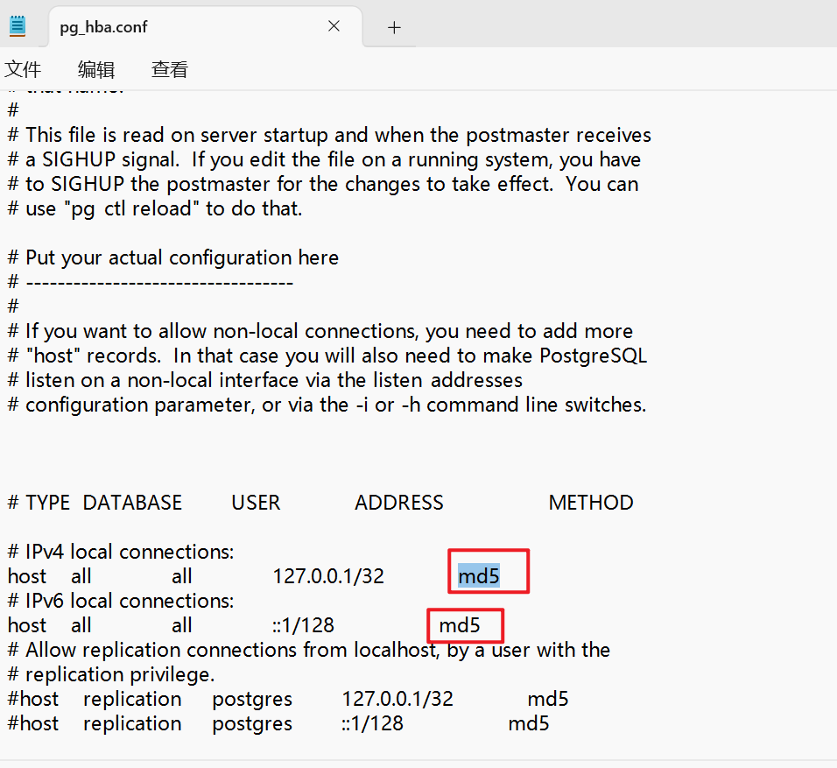This screenshot has width=837, height=768.
Task: Click 'pg ctl reload' comment text
Action: [131, 208]
